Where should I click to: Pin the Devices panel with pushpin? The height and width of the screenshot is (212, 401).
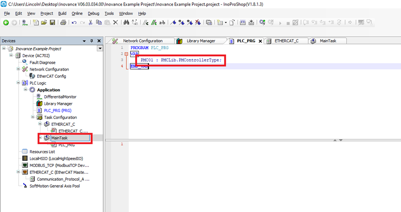pyautogui.click(x=92, y=41)
